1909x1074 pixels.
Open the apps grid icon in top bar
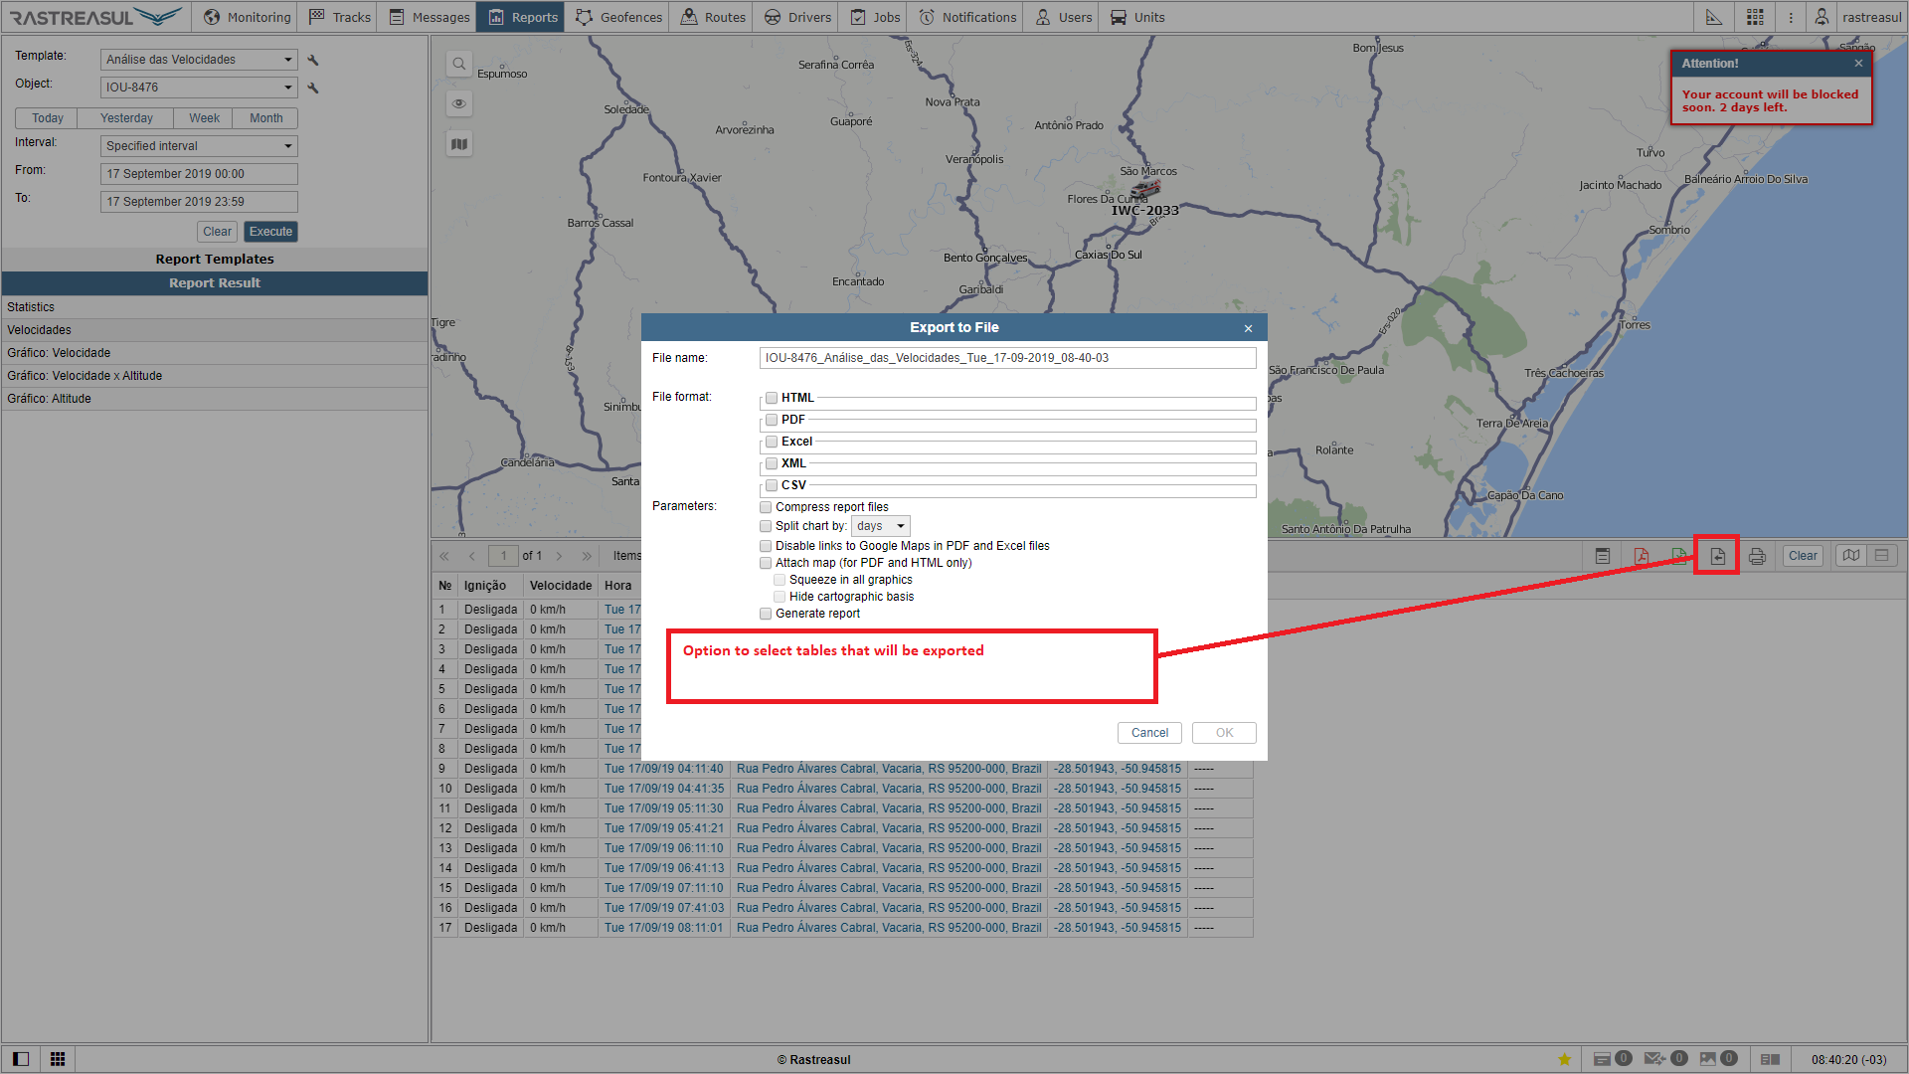click(1755, 17)
